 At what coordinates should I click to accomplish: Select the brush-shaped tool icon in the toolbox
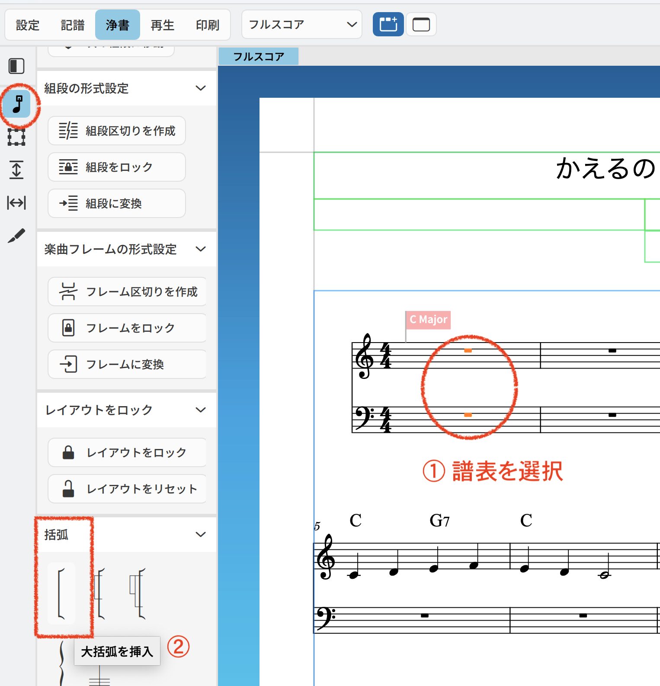pyautogui.click(x=16, y=236)
